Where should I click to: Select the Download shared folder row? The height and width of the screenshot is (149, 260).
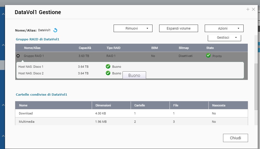click(26, 113)
